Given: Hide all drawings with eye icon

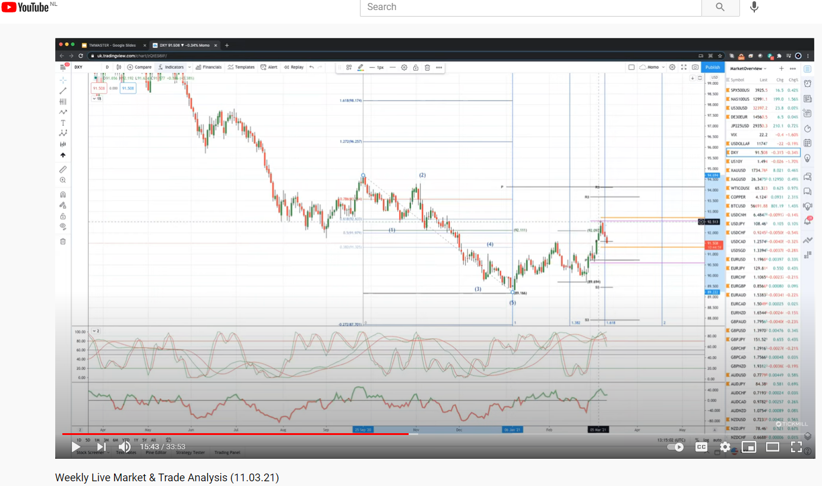Looking at the screenshot, I should coord(63,227).
